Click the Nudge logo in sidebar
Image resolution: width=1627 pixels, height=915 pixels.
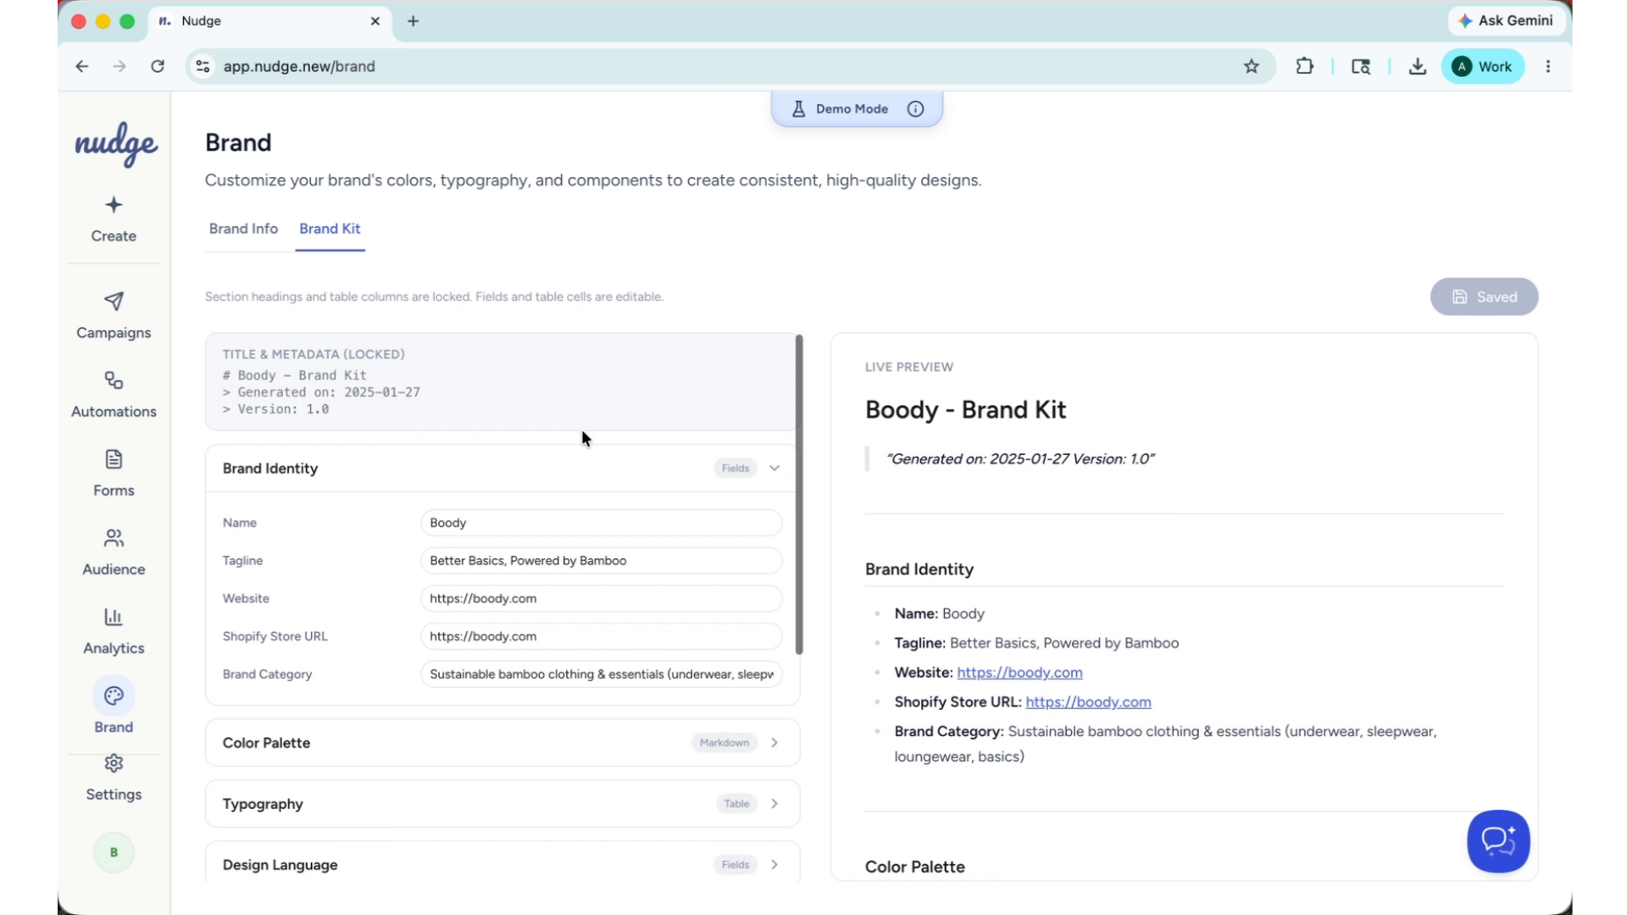(x=116, y=144)
